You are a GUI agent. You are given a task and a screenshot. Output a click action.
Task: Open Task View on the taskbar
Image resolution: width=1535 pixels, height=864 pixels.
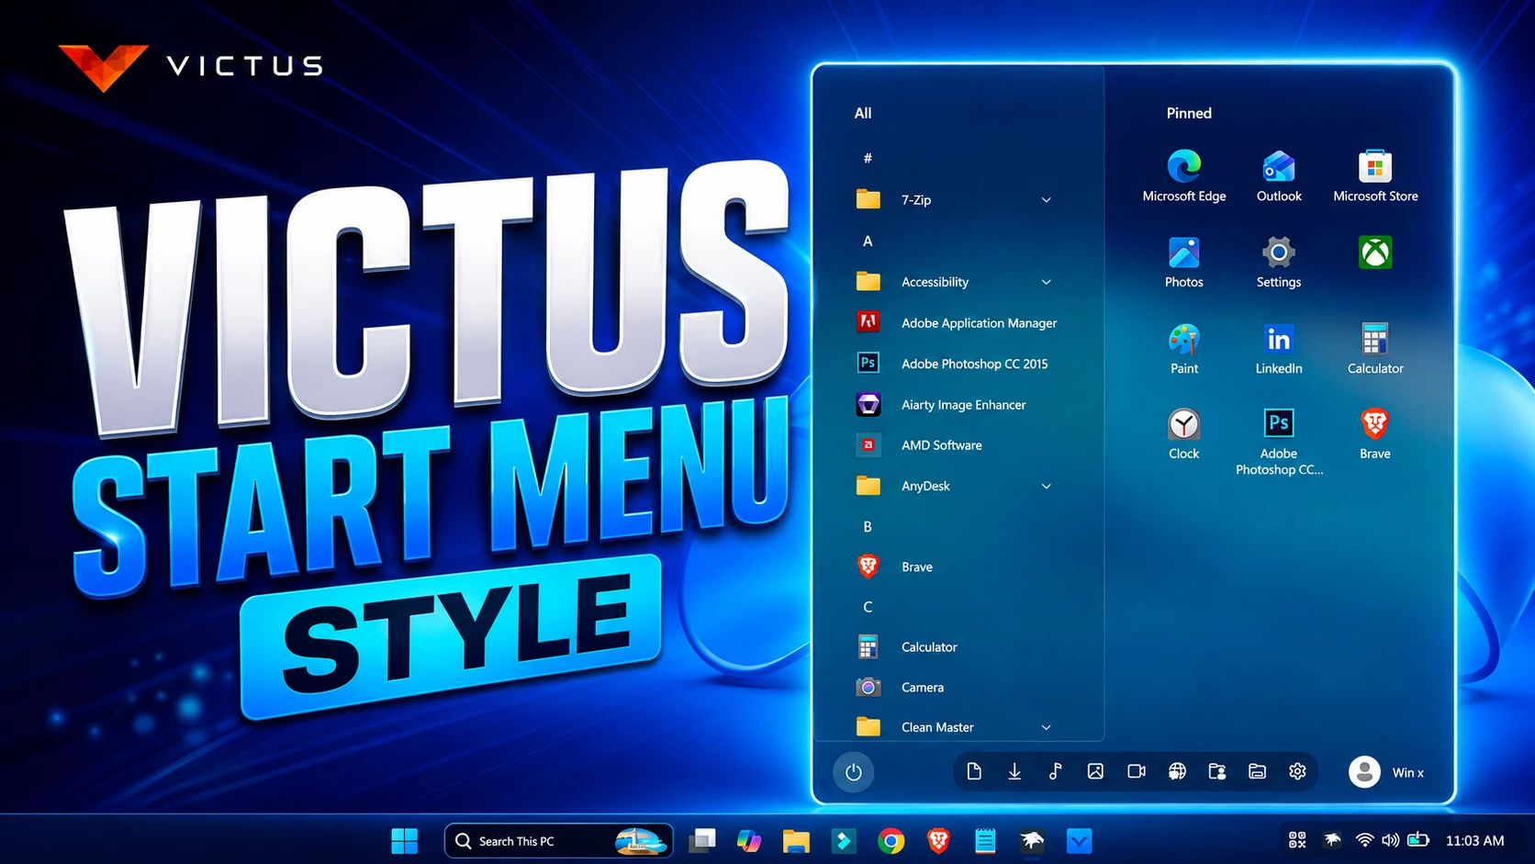pos(702,840)
